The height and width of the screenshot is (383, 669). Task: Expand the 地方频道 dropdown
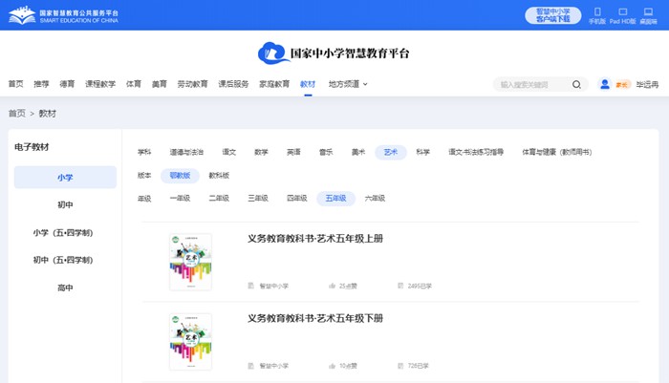point(348,84)
